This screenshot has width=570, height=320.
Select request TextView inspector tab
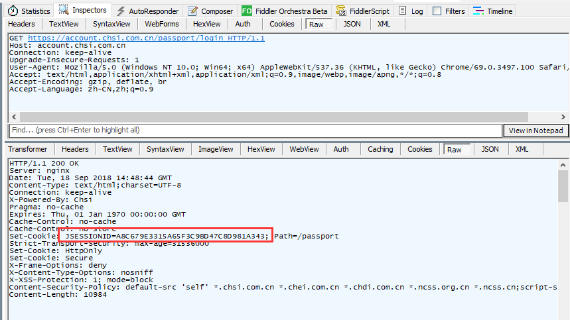tap(64, 24)
